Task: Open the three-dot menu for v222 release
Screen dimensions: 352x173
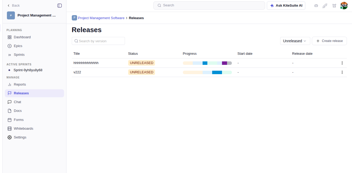Action: 342,72
